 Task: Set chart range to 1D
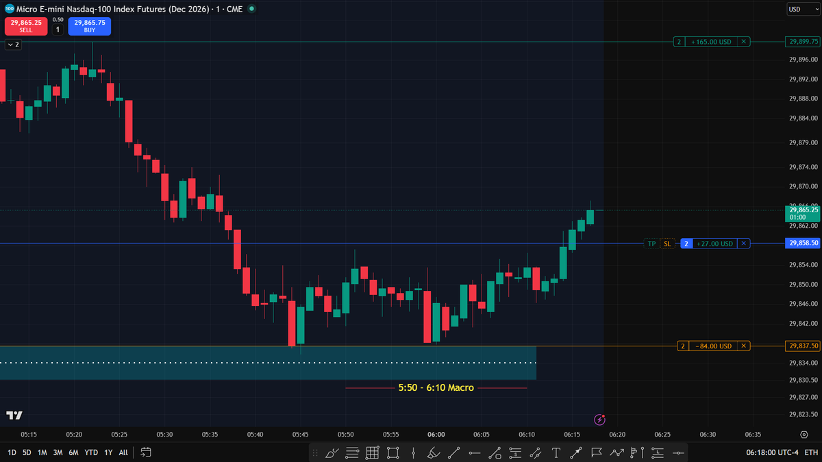[12, 452]
